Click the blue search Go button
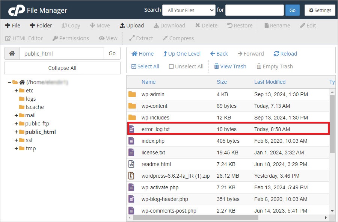 [292, 10]
